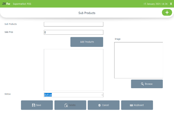Viewport: 174px width, 116px height.
Task: Click the Save button
Action: tap(37, 105)
